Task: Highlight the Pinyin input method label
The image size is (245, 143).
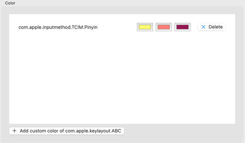Action: pyautogui.click(x=58, y=27)
